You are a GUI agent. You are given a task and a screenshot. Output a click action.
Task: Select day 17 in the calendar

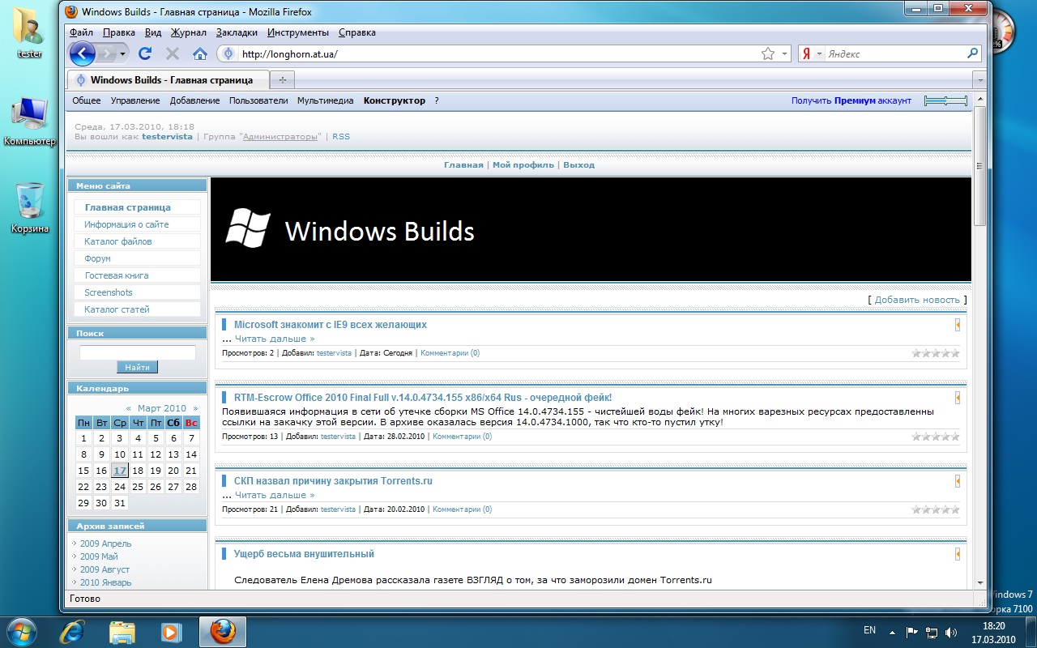coord(120,470)
